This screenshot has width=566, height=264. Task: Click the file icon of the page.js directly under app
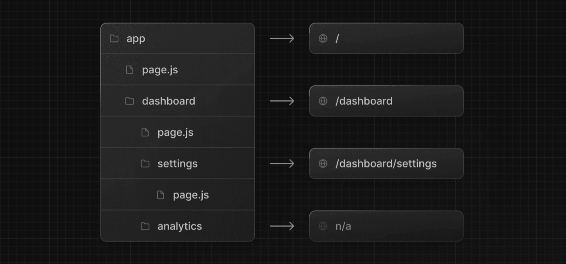(130, 70)
